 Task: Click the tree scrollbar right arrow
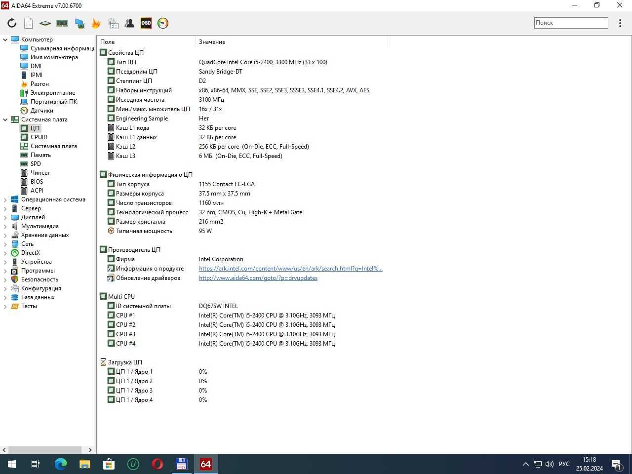pyautogui.click(x=90, y=450)
